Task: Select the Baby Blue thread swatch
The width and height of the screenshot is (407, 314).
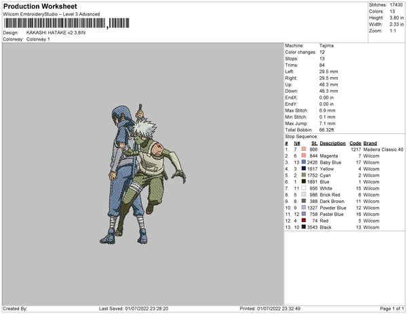Action: click(305, 162)
